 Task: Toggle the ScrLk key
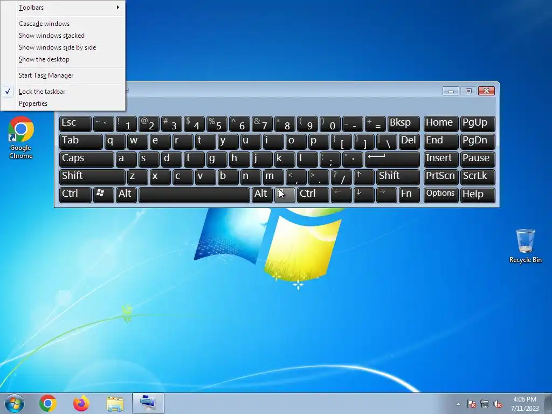coord(478,177)
